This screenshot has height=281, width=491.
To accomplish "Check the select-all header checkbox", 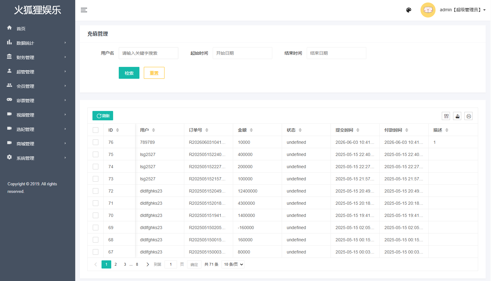I will coord(96,130).
